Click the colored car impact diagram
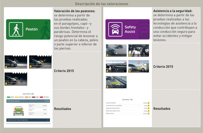The image size is (203, 133). (19, 111)
